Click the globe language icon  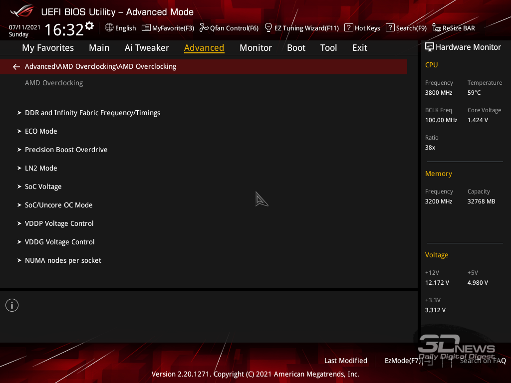(109, 28)
